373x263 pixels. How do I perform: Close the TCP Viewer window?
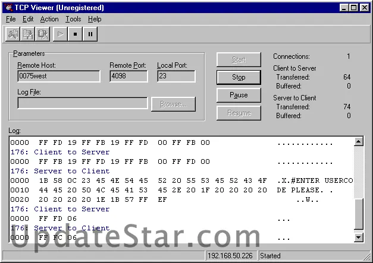click(364, 8)
